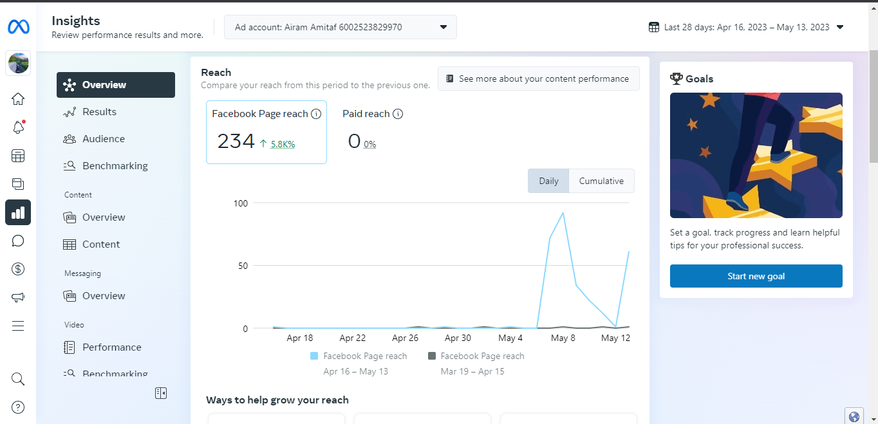Click the May 12 axis label
878x424 pixels.
[x=615, y=338]
